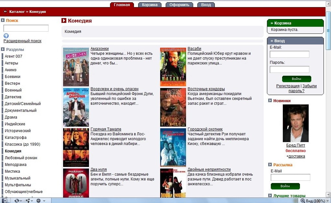Image resolution: width=331 pixels, height=203 pixels.
Task: Click the search text field
Action: click(26, 28)
